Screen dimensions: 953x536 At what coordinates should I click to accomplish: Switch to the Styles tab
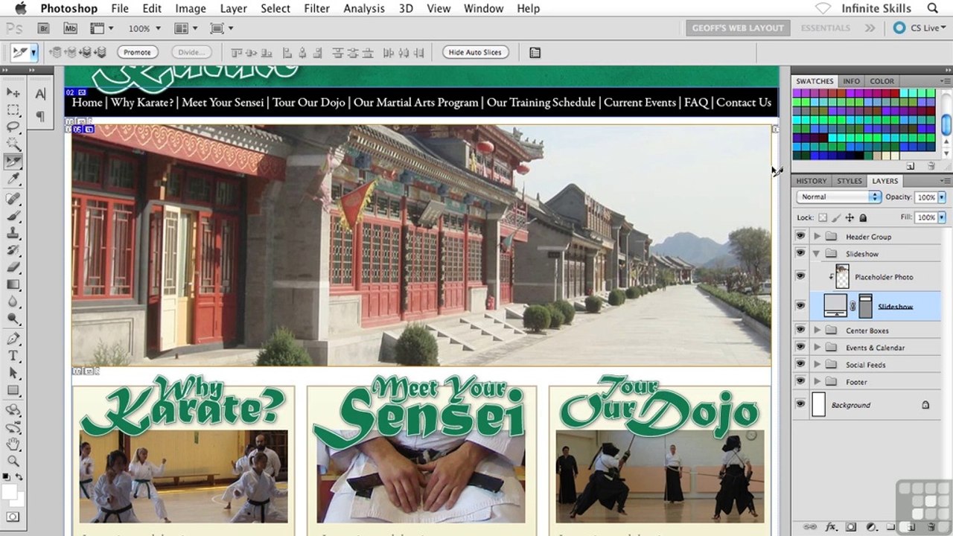point(849,181)
